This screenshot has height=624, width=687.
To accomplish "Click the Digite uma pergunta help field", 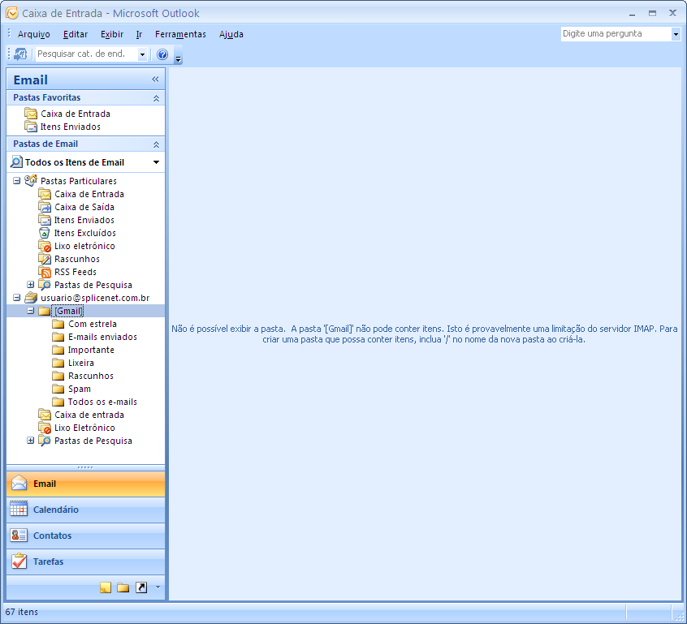I will coord(616,34).
